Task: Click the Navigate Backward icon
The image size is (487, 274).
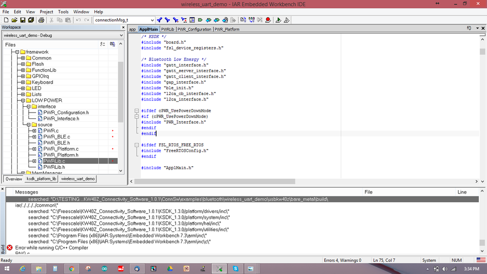Action: click(225, 20)
